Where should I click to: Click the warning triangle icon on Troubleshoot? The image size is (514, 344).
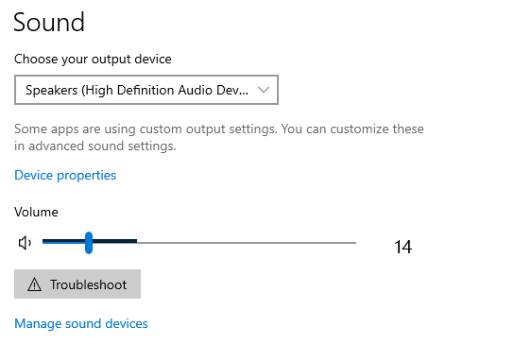34,284
